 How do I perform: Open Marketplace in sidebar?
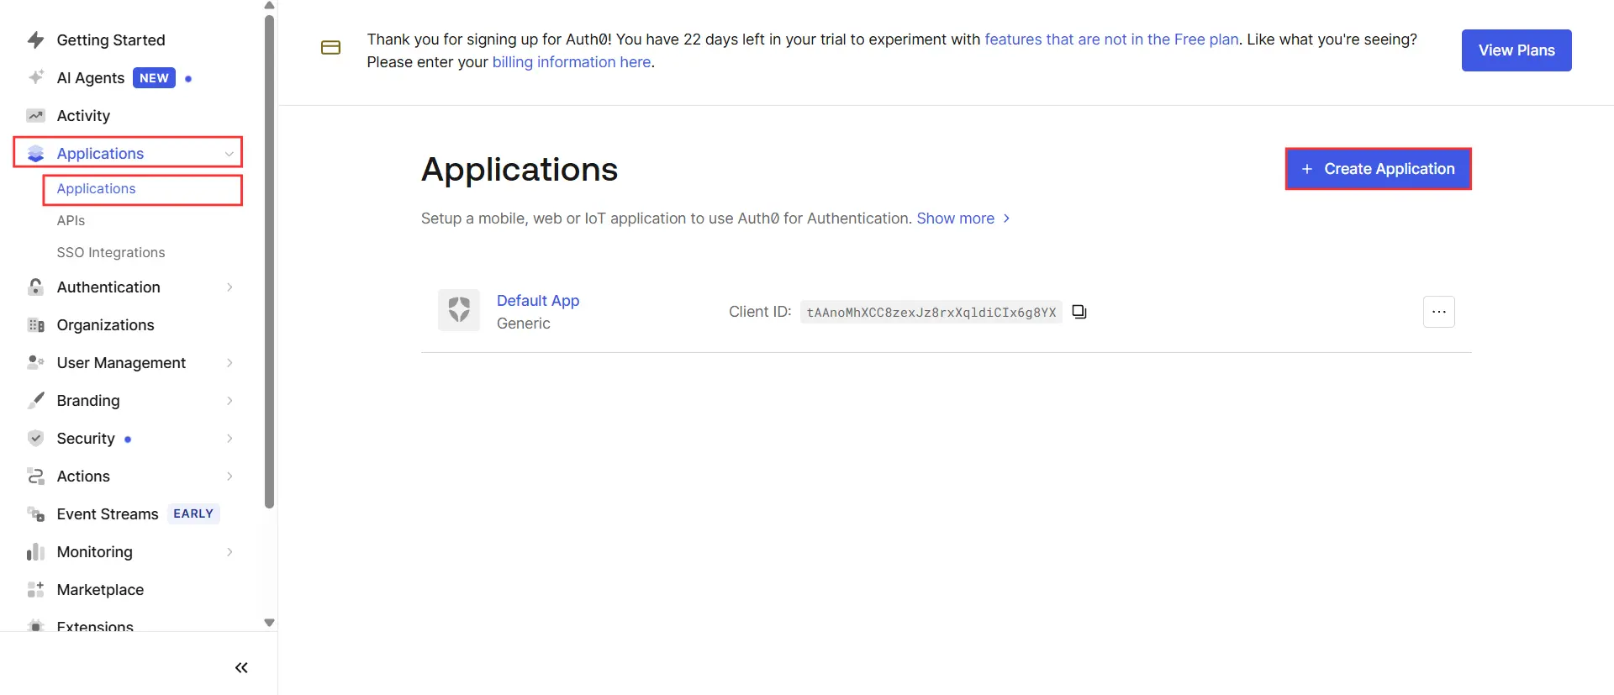pos(100,589)
